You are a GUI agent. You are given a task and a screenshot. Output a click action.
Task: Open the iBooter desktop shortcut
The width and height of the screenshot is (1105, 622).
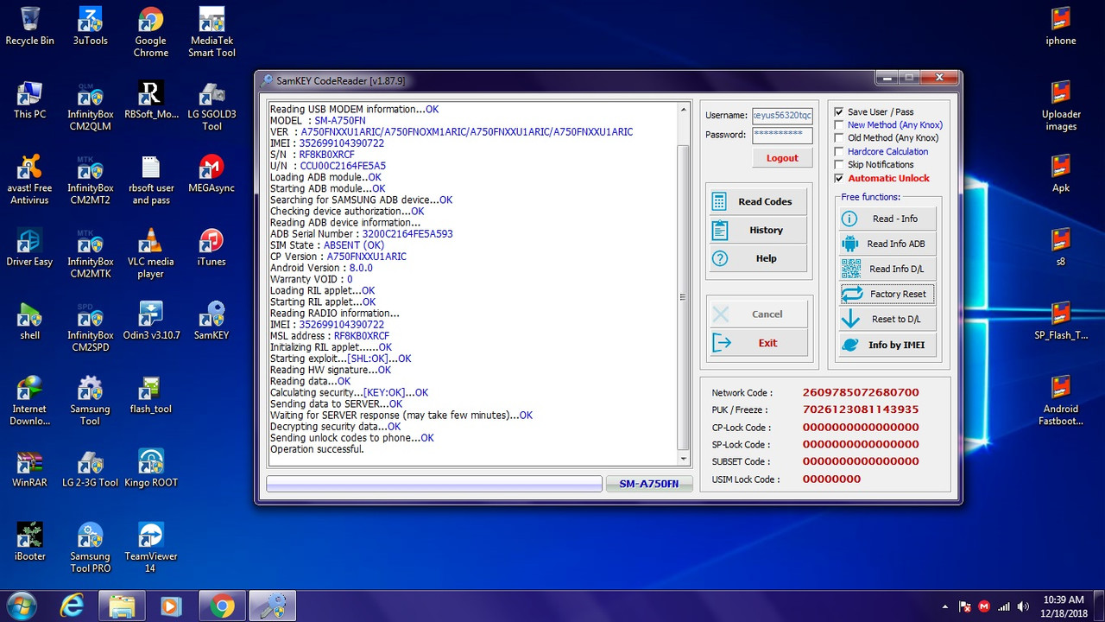pyautogui.click(x=29, y=542)
